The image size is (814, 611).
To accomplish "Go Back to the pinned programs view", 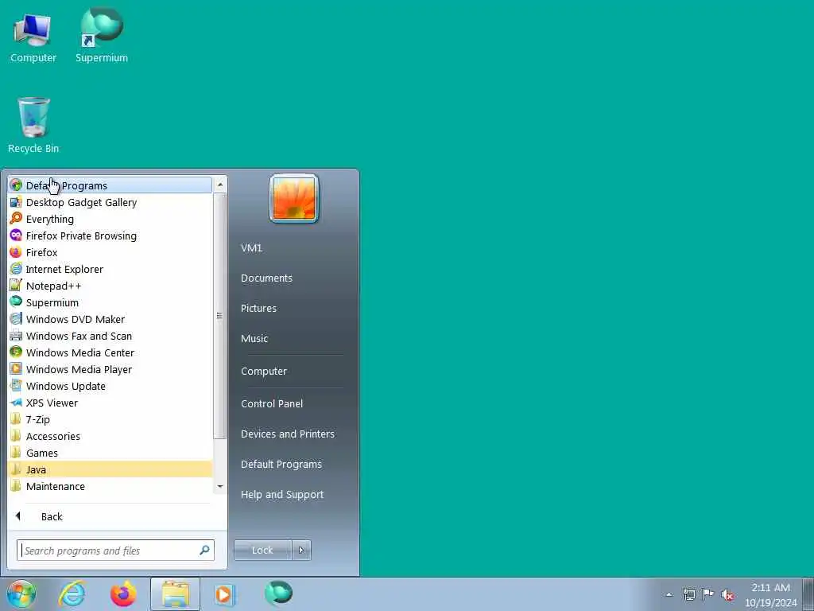I will [110, 516].
